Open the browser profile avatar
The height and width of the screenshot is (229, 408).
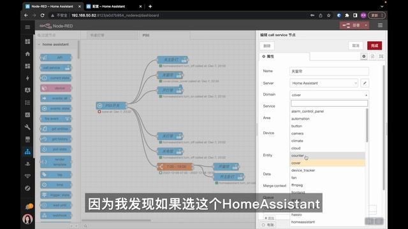click(363, 15)
